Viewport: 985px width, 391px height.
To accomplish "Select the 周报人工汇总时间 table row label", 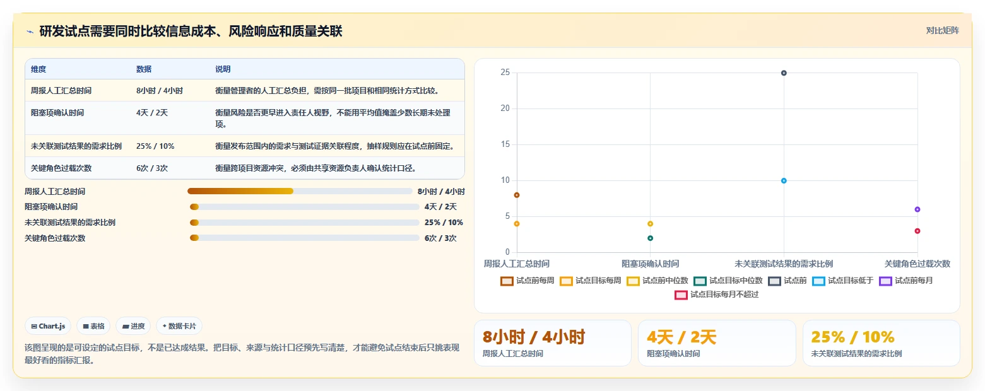I will (x=61, y=91).
